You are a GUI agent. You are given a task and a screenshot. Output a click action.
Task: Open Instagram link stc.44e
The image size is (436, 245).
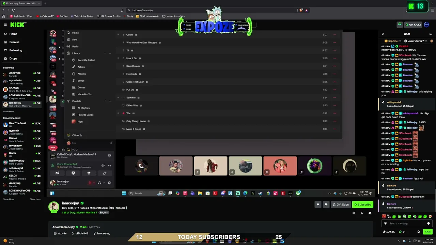pyautogui.click(x=60, y=233)
